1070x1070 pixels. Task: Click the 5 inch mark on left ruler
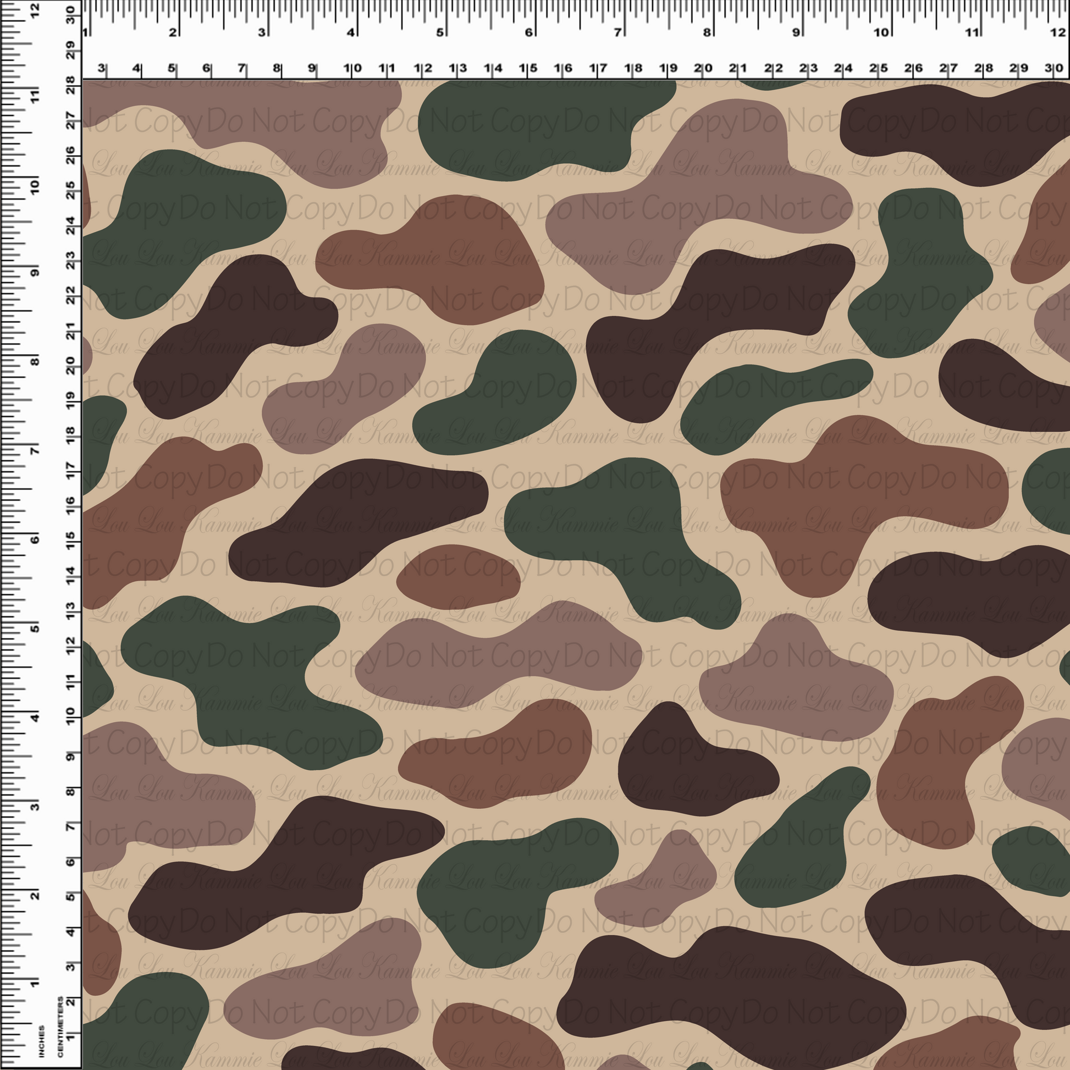coord(35,629)
